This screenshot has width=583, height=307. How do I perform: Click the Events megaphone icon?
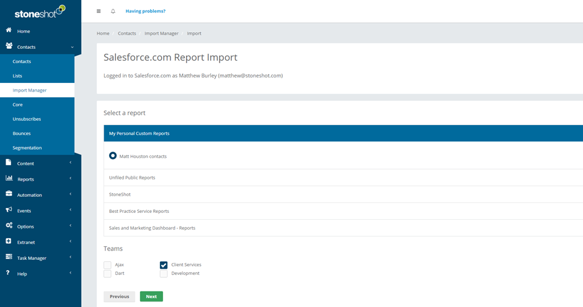click(x=9, y=210)
